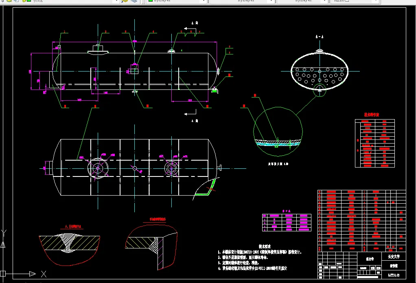Select the lower section-cut arrow A
This screenshot has width=416, height=283.
point(190,114)
